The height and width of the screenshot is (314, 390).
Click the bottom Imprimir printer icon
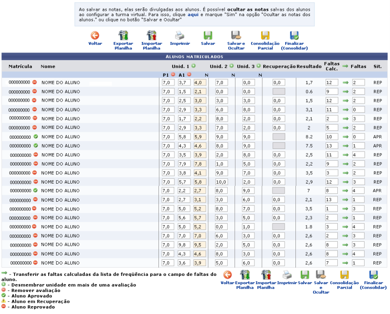click(287, 275)
